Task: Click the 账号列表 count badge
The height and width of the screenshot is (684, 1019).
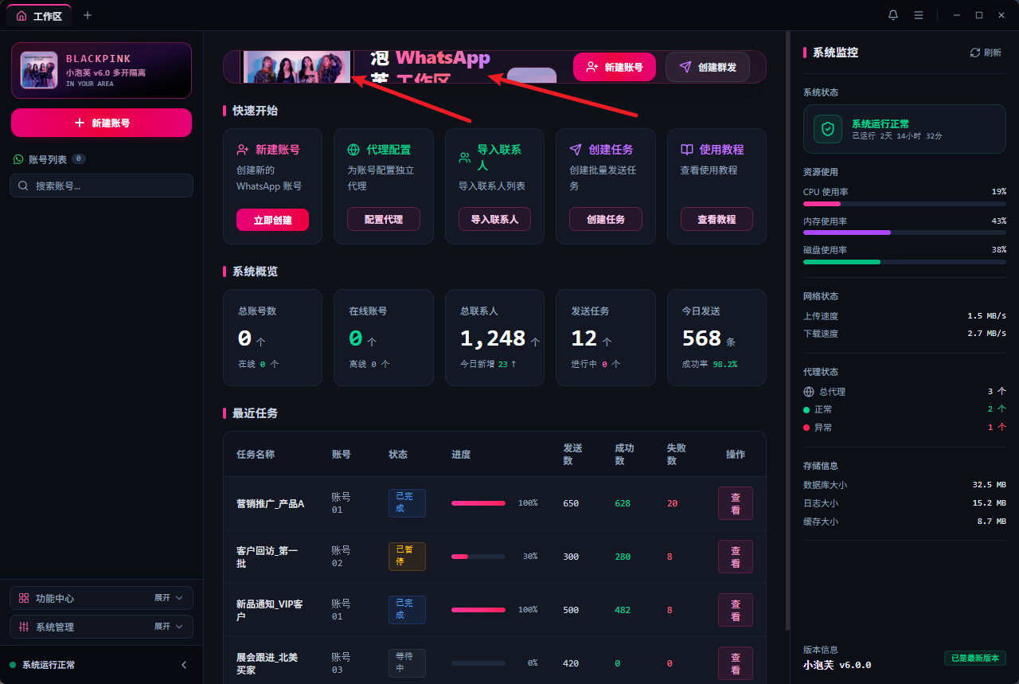Action: [x=79, y=159]
